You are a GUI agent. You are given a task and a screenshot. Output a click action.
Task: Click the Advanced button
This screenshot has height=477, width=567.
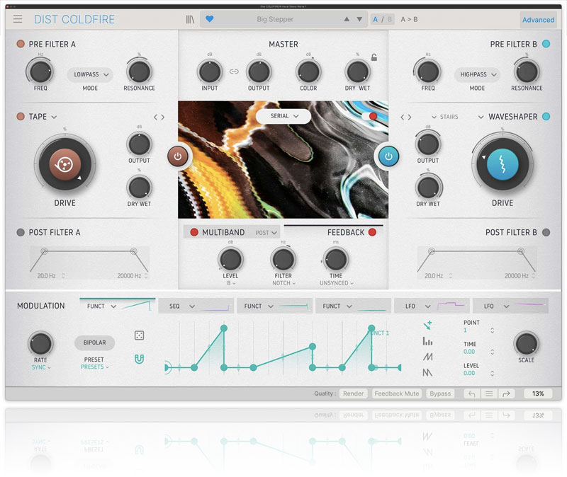point(538,20)
